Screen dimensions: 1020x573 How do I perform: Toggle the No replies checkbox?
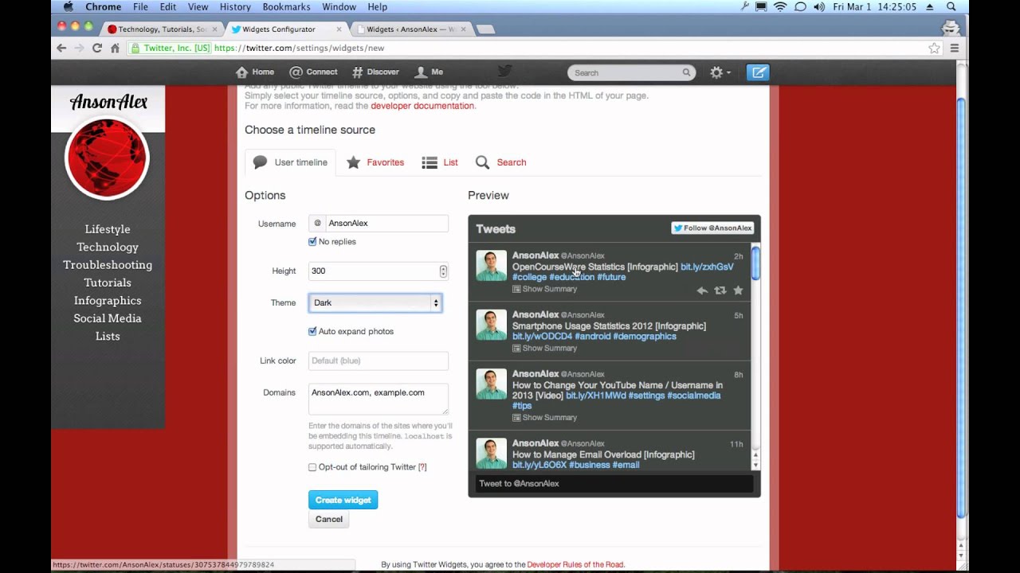coord(312,241)
